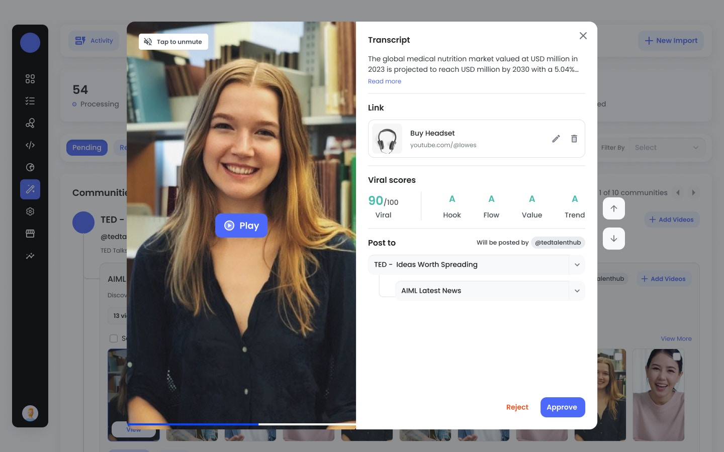Click the New Import button
The width and height of the screenshot is (724, 452).
coord(671,41)
